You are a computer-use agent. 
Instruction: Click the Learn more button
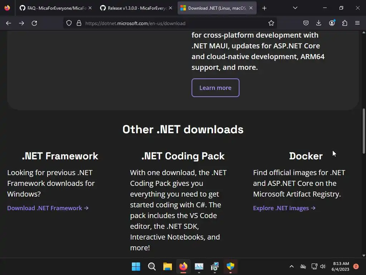point(215,88)
